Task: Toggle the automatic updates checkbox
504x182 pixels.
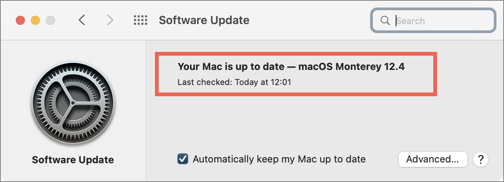Action: (183, 159)
